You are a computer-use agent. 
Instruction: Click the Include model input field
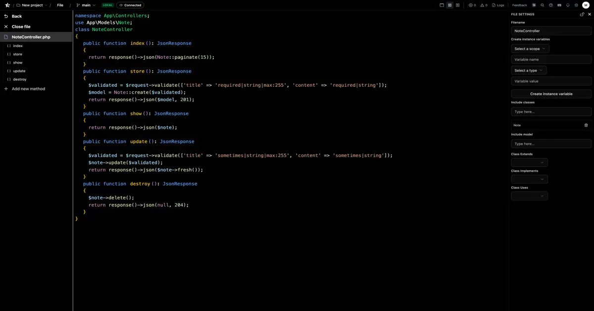click(551, 144)
